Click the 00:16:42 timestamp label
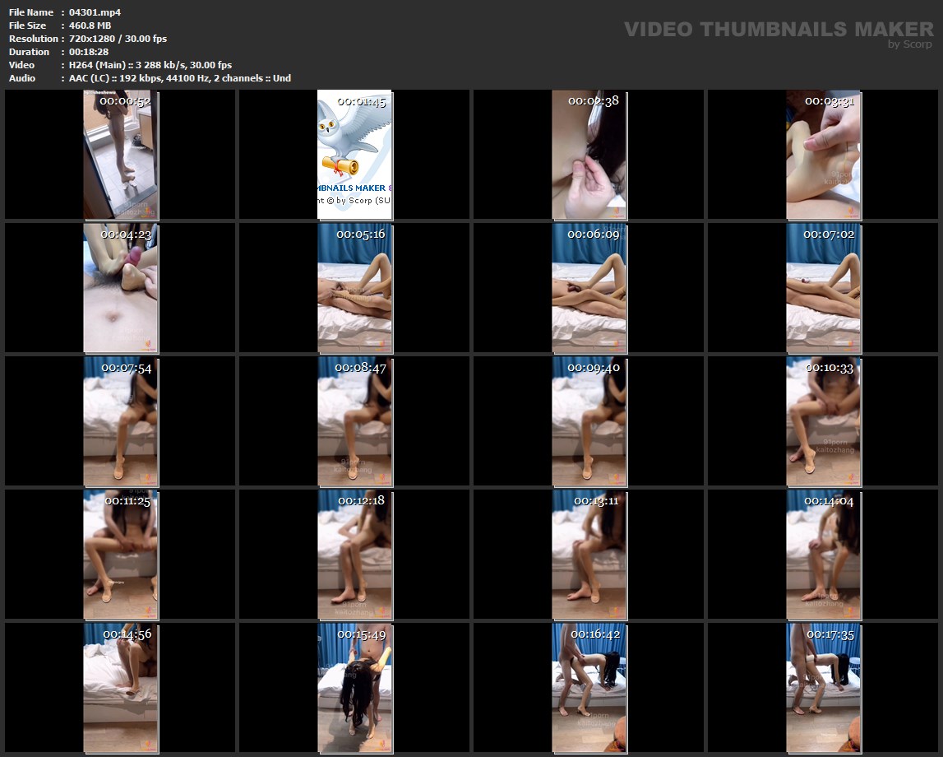943x757 pixels. 595,634
